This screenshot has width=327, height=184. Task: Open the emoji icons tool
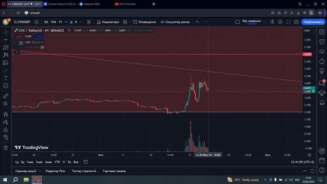coord(6,86)
